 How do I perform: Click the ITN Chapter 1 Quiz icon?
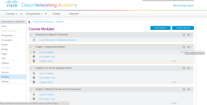[x=34, y=57]
